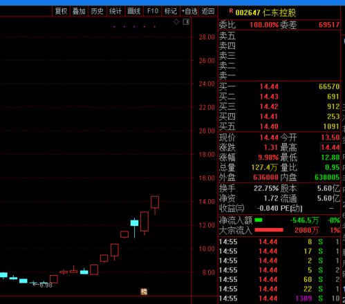Activate the 画线 drawing tool
Image resolution: width=345 pixels, height=304 pixels.
[x=134, y=11]
